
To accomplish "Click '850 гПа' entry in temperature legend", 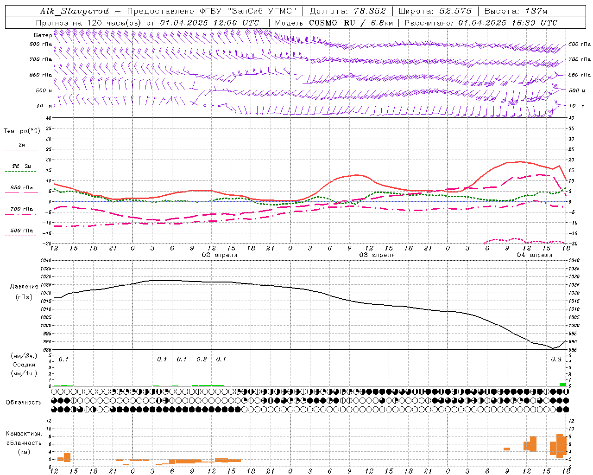I will tap(21, 188).
